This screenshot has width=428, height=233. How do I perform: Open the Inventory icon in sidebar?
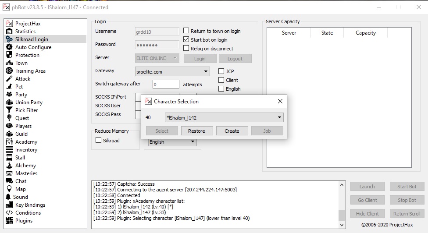[9, 150]
